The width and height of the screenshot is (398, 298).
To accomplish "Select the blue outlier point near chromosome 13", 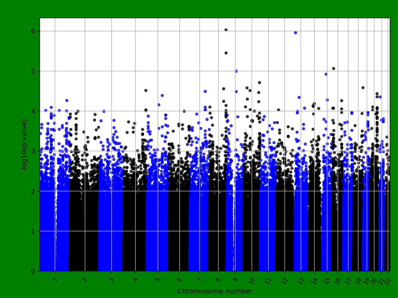I will (295, 32).
